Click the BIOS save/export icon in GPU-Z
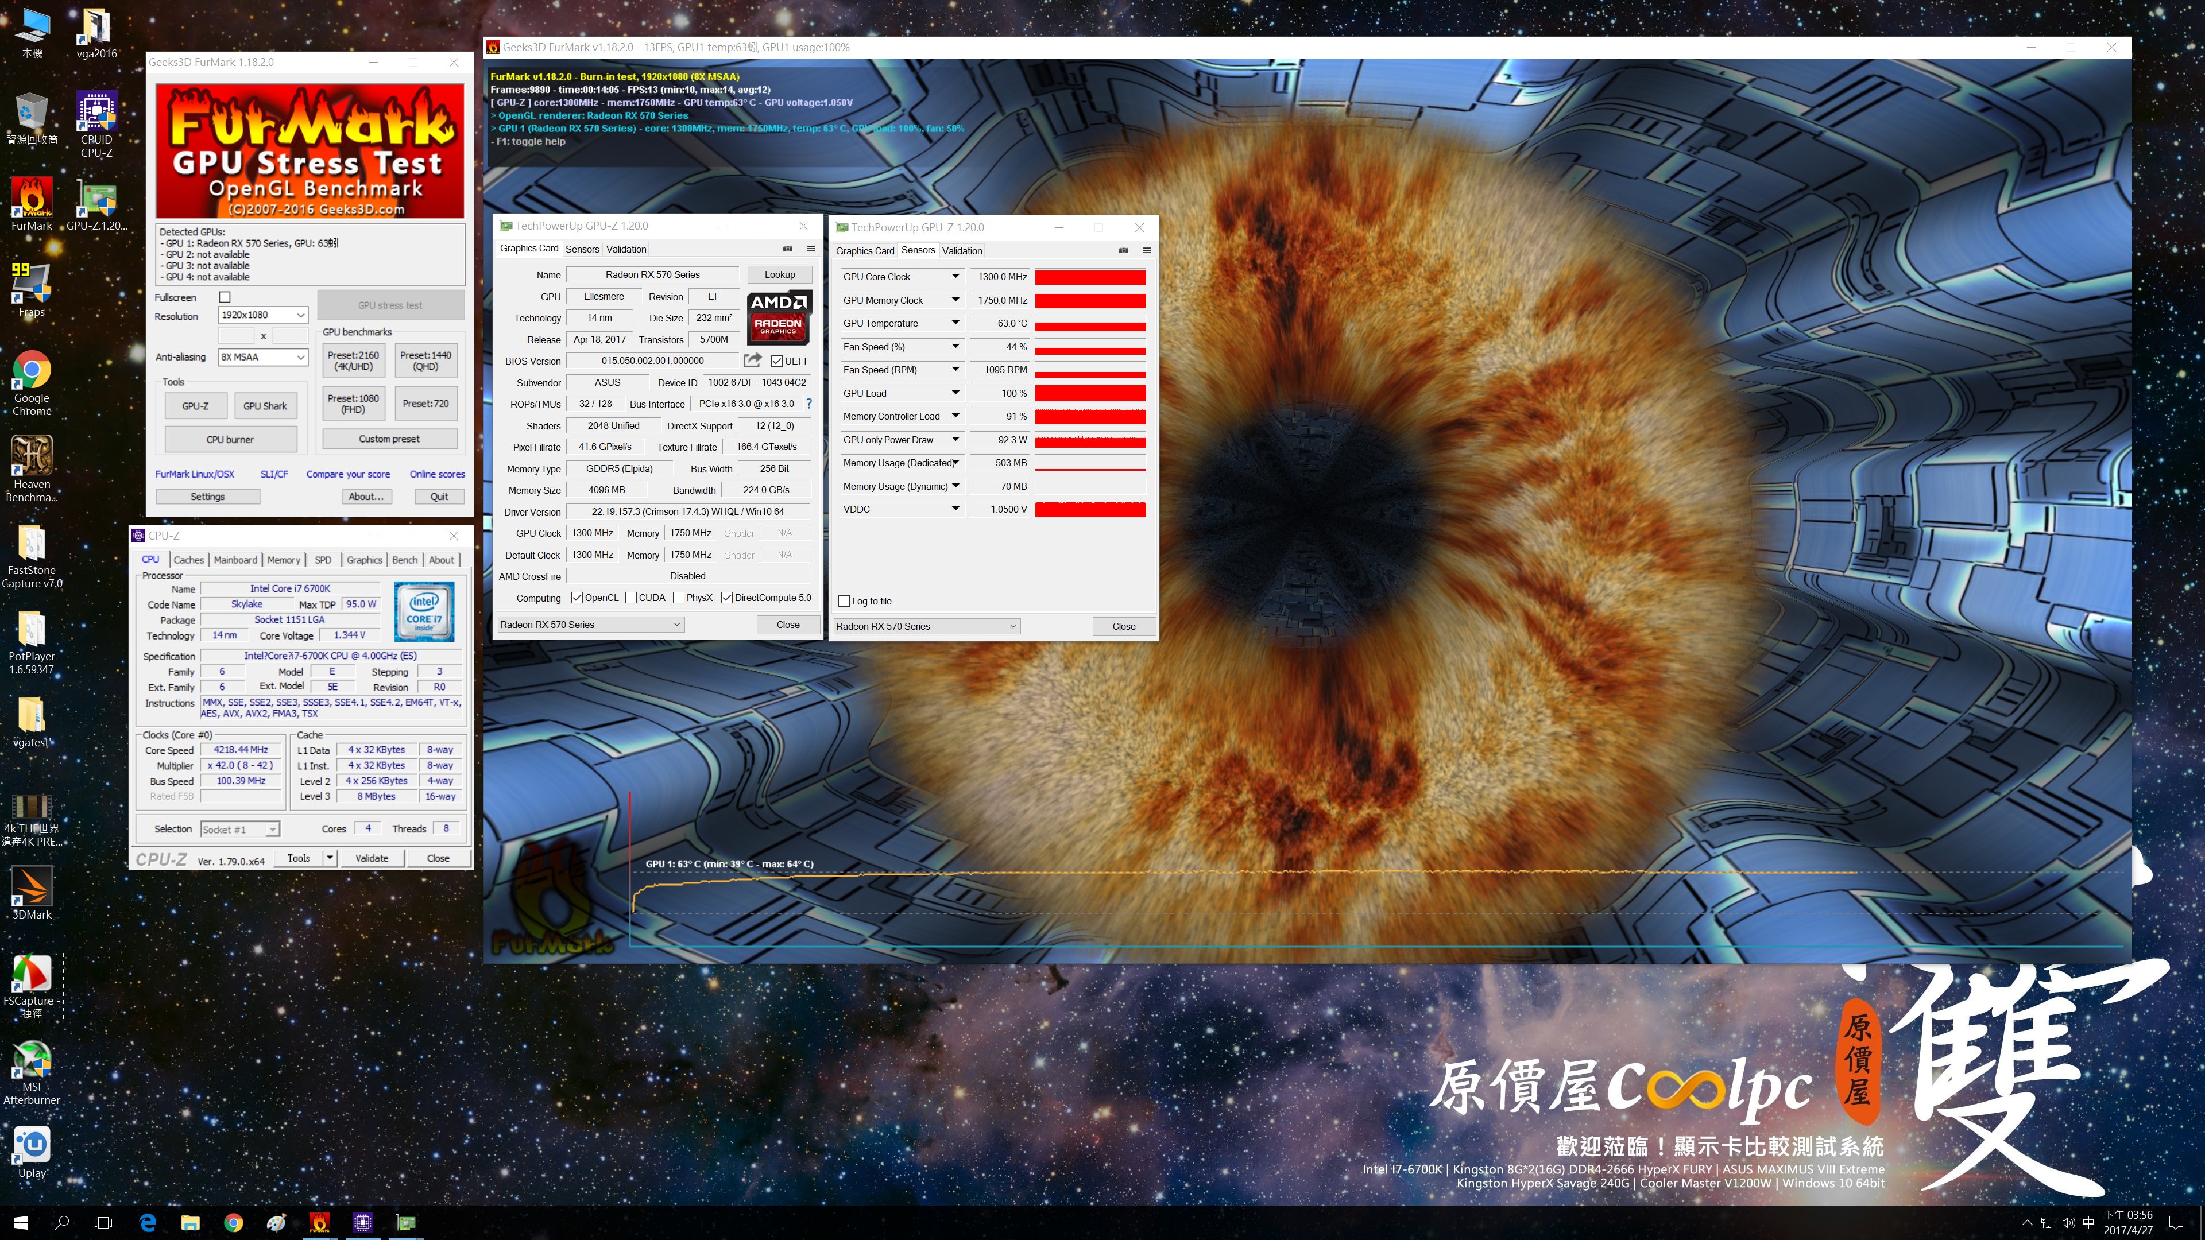2205x1240 pixels. click(752, 361)
